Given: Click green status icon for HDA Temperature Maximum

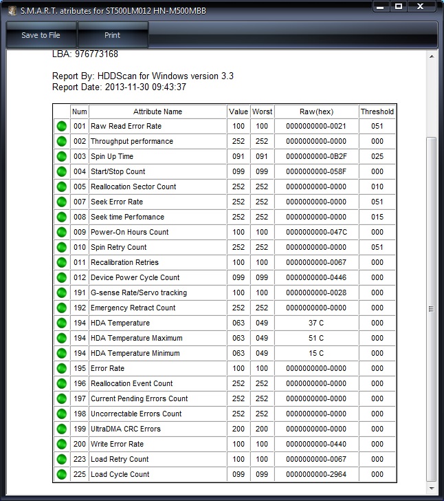Looking at the screenshot, I should tap(62, 338).
